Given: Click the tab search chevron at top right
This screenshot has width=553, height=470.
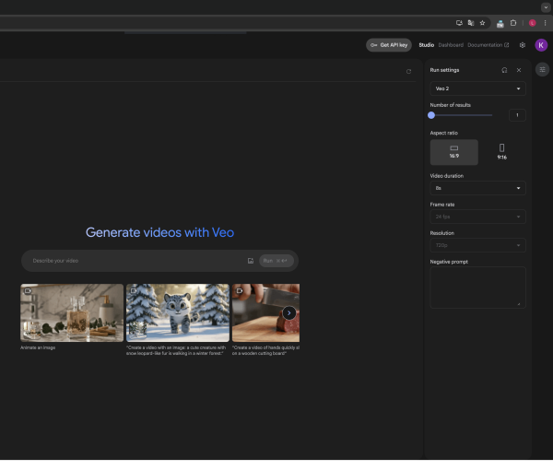Looking at the screenshot, I should pyautogui.click(x=546, y=7).
